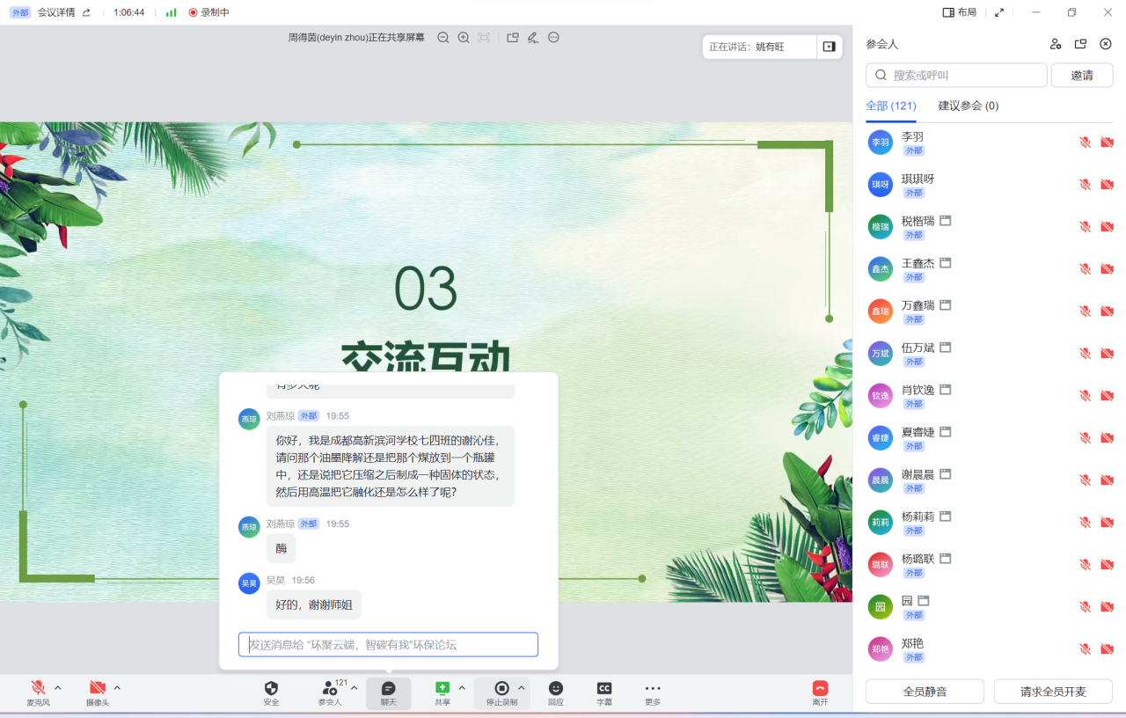Expand the microphone device dropdown arrow
1126x718 pixels.
tap(56, 688)
